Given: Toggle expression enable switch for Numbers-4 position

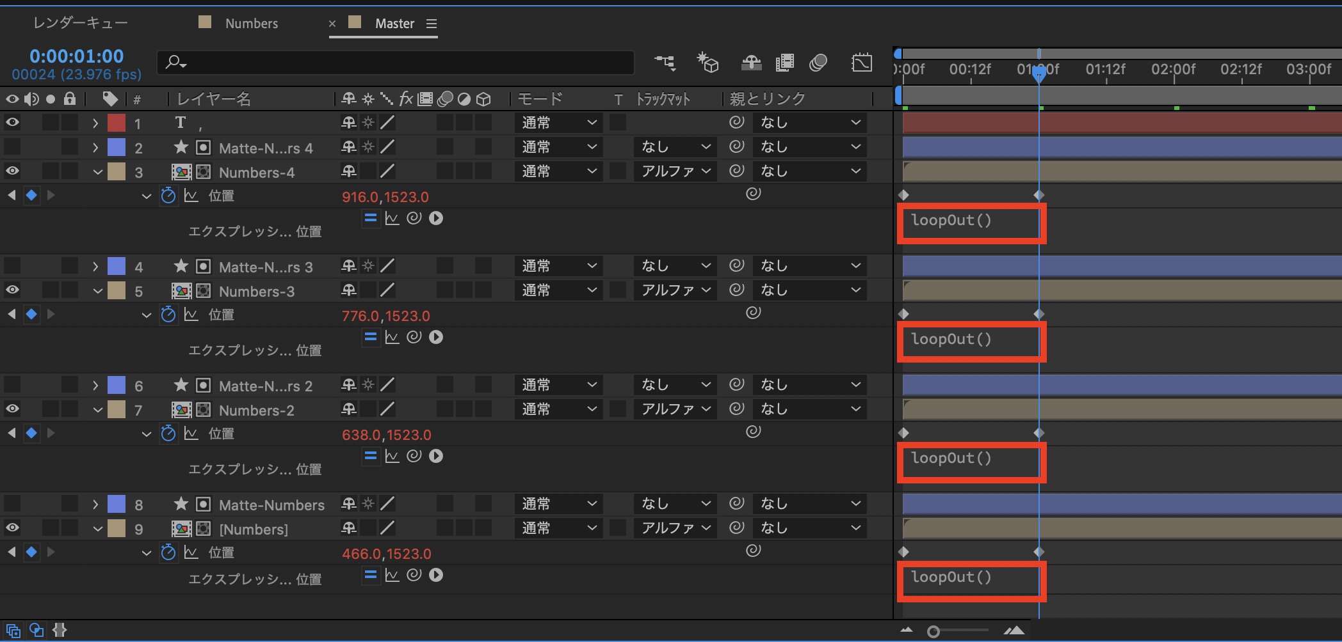Looking at the screenshot, I should (371, 218).
